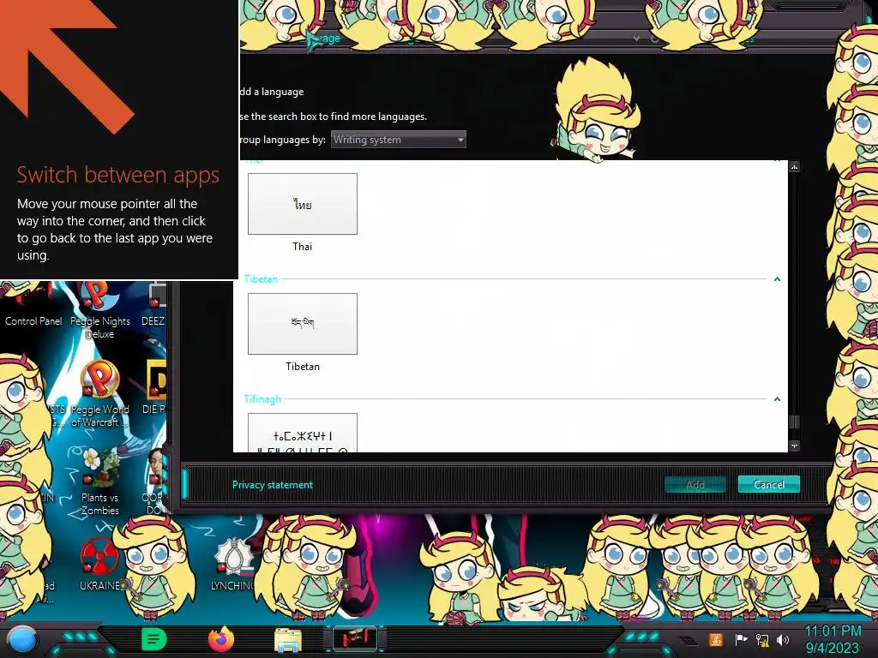The image size is (878, 658).
Task: Open the volume speaker tray icon
Action: 783,639
